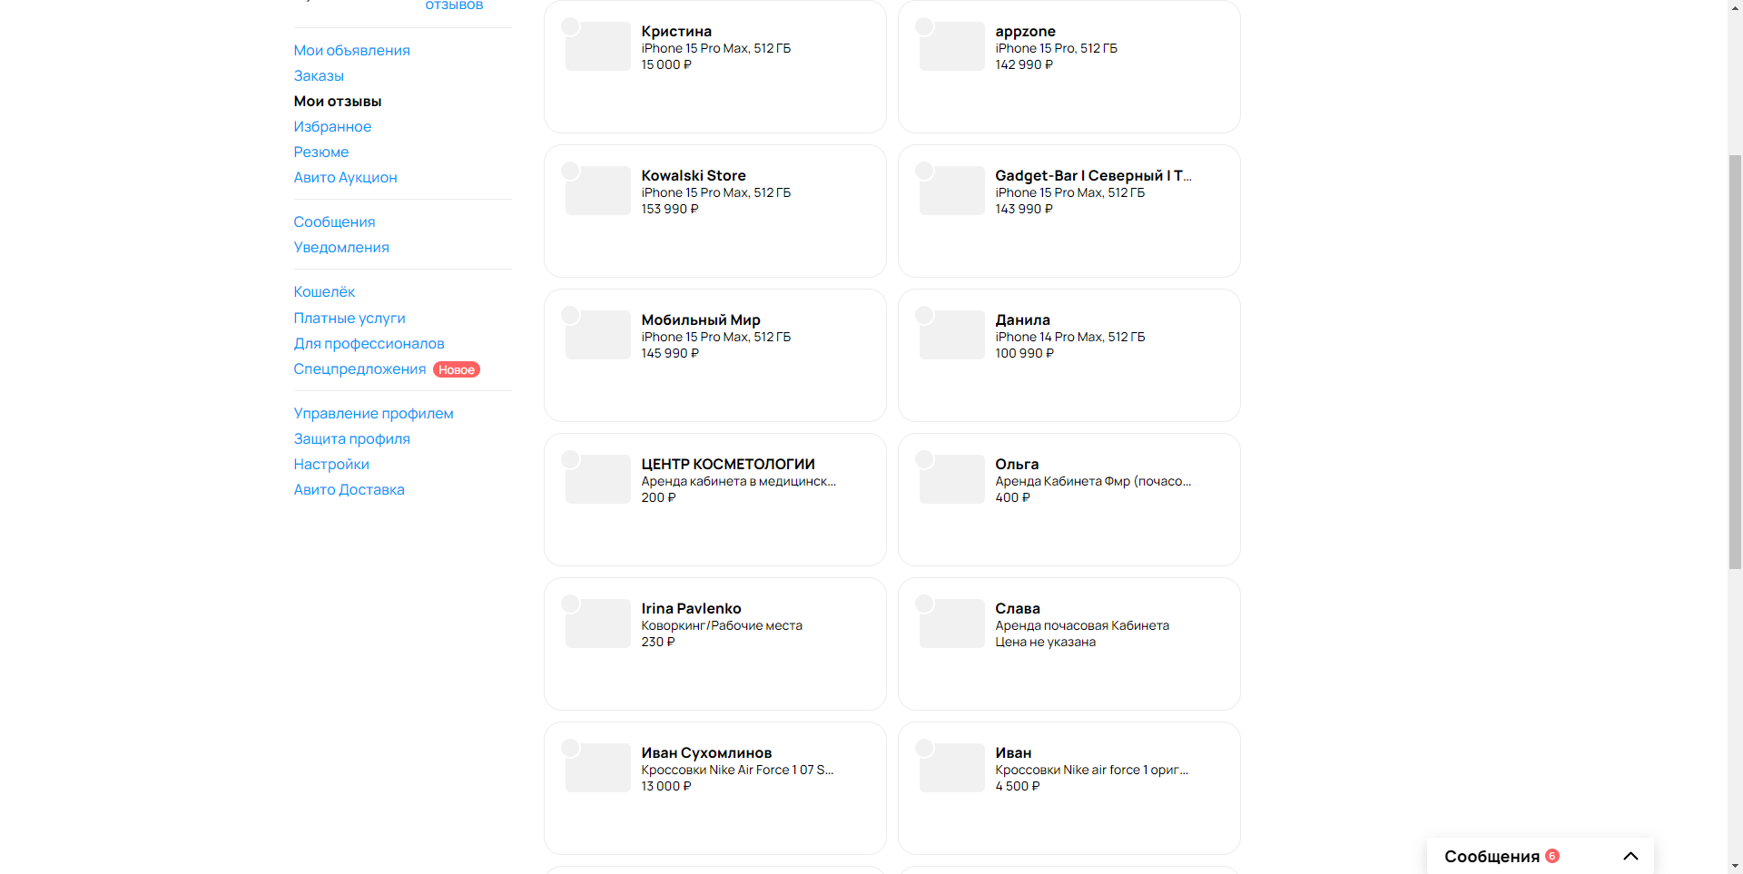Screen dimensions: 1743x874
Task: Go to 'Заказы' in the sidebar
Action: click(319, 75)
